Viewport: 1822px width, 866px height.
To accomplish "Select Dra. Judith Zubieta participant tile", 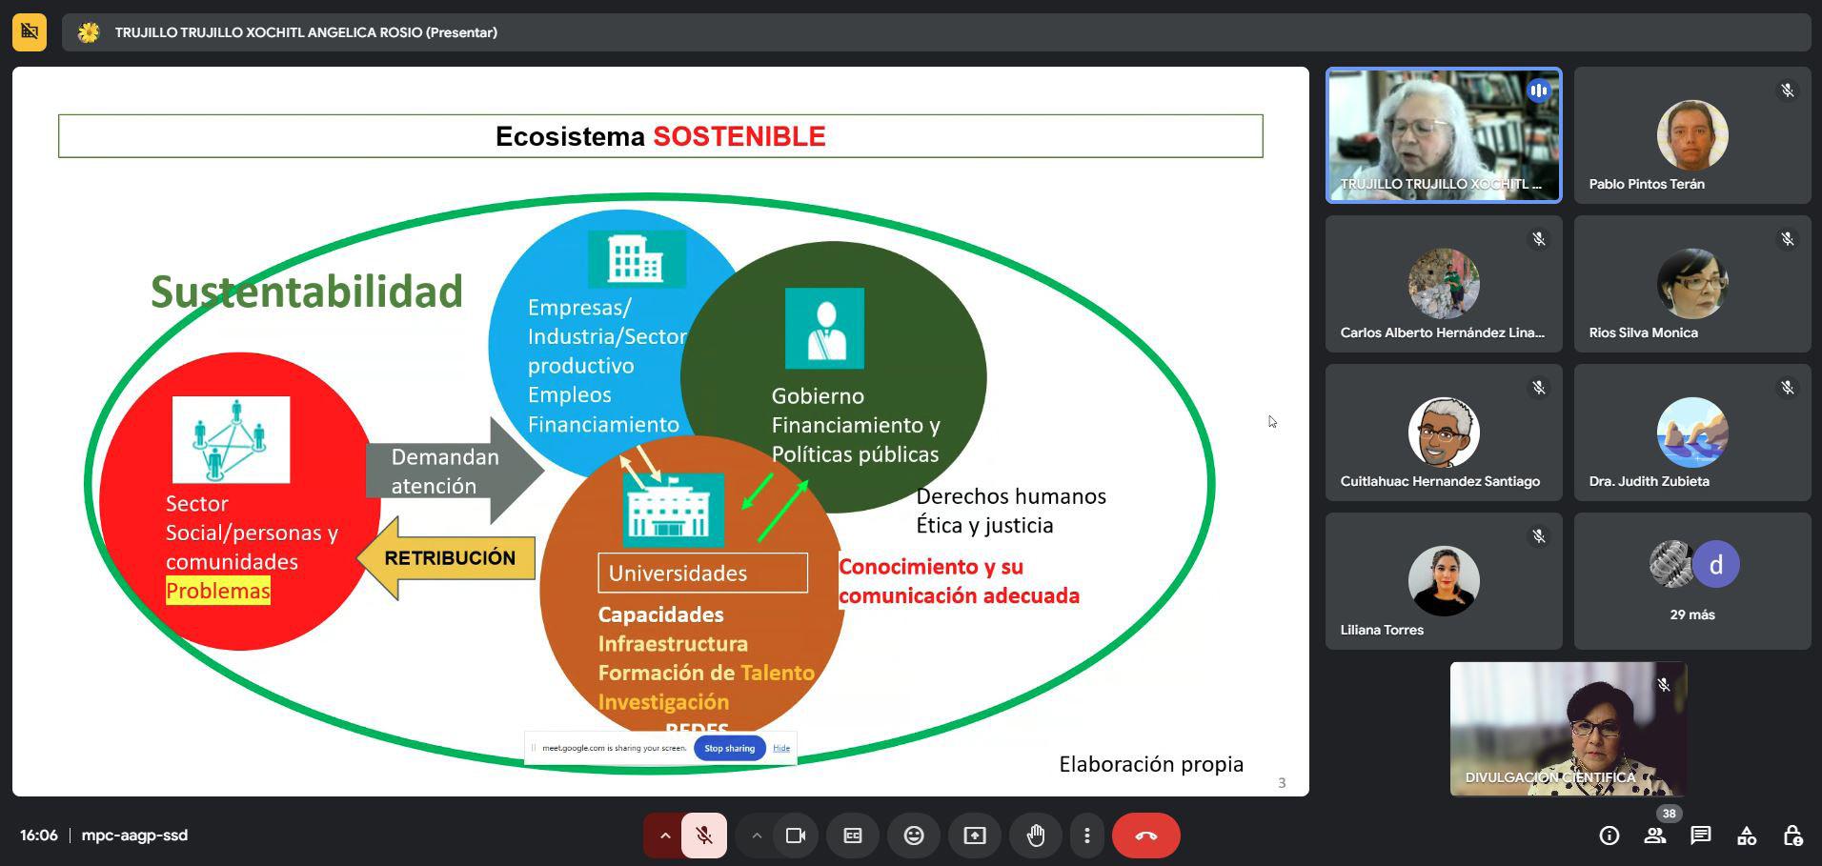I will tap(1692, 433).
